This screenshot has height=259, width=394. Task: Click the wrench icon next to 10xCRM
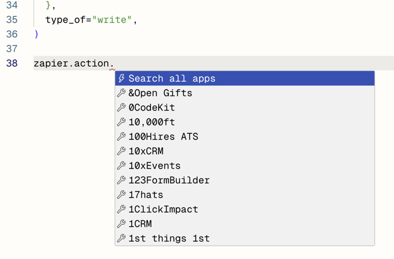point(121,151)
